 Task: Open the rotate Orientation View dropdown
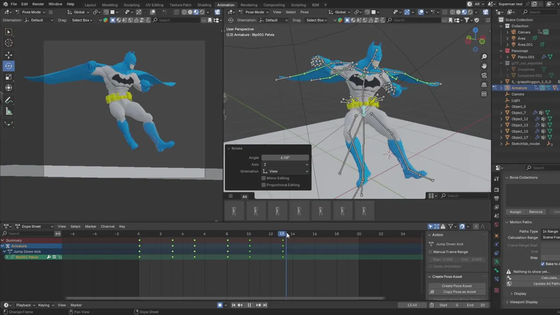(x=286, y=171)
